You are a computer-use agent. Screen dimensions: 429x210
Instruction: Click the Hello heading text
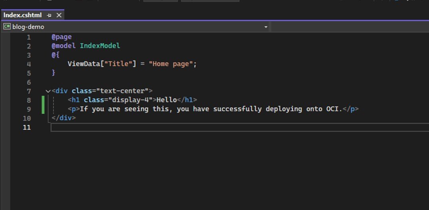click(x=167, y=100)
